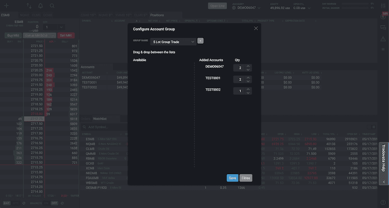
Task: Increase quantity for TEST0002 account
Action: [x=248, y=89]
